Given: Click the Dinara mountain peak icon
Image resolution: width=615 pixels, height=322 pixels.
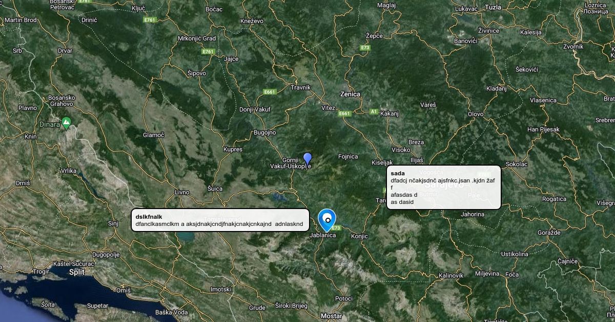Looking at the screenshot, I should [66, 123].
